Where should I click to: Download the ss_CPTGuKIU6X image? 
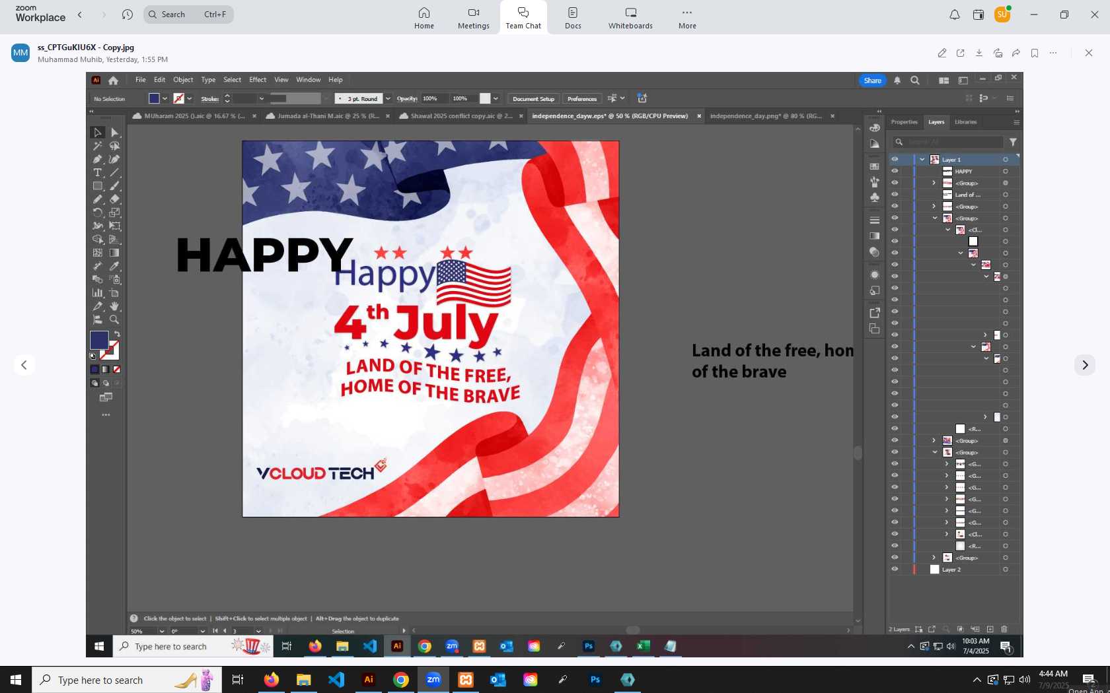click(x=979, y=53)
